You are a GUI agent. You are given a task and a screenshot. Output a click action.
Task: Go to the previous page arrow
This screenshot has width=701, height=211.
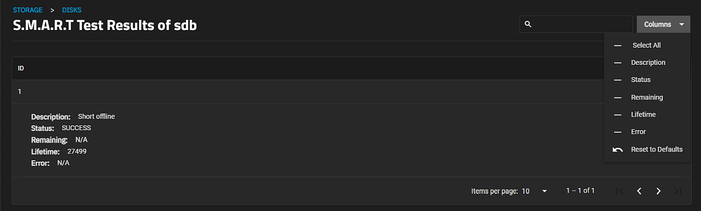coord(639,191)
